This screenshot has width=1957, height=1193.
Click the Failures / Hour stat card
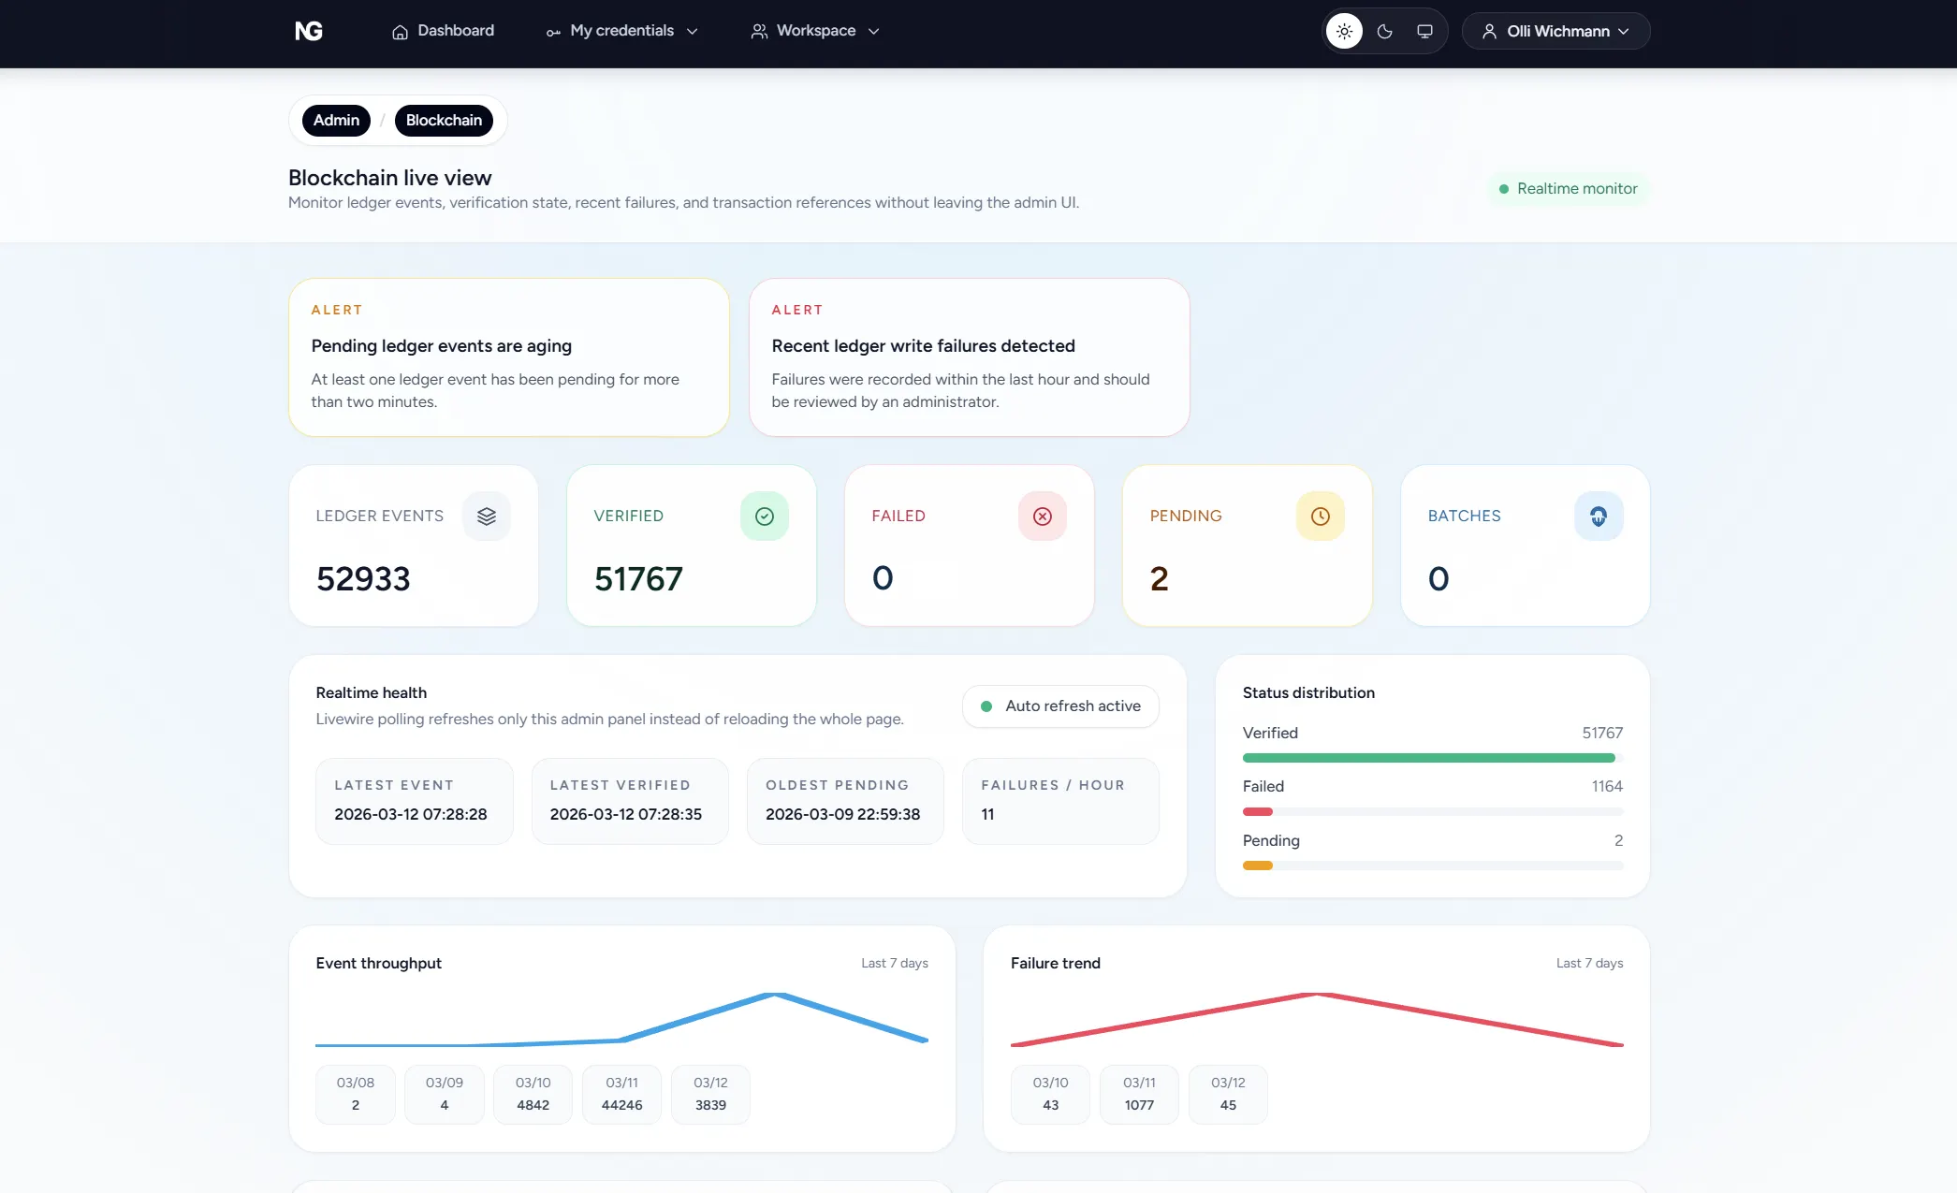pyautogui.click(x=1060, y=801)
